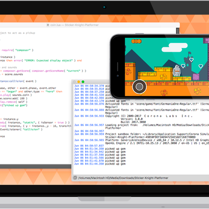Click the scene.sounds code line

12,74
